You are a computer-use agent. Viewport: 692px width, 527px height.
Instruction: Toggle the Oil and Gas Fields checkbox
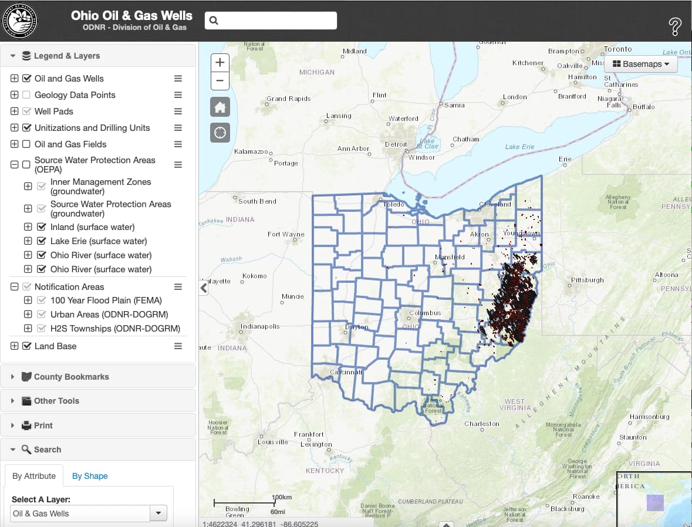(x=26, y=144)
